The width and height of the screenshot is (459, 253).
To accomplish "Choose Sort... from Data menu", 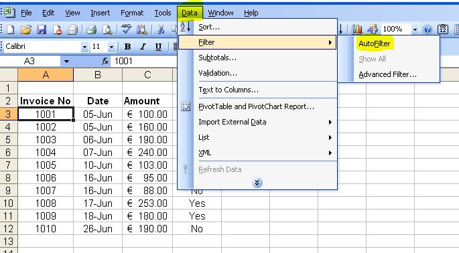I will click(x=257, y=27).
